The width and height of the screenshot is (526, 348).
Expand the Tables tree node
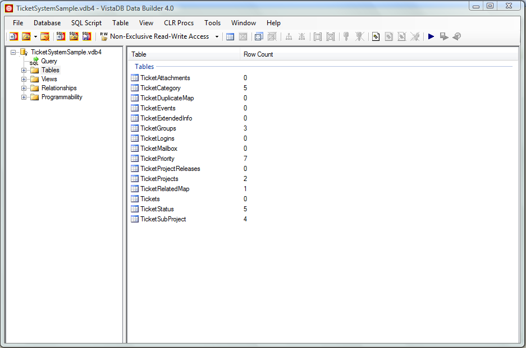pyautogui.click(x=24, y=70)
